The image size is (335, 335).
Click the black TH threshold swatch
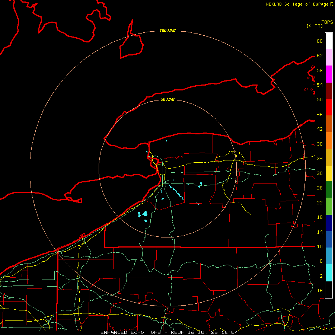click(x=329, y=290)
